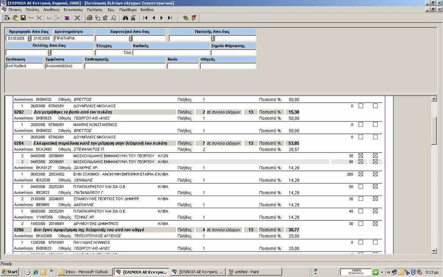Click the green Nero search go arrow

375,272
